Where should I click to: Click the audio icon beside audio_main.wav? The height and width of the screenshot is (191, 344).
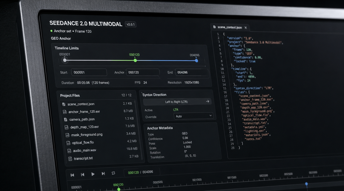pos(69,151)
